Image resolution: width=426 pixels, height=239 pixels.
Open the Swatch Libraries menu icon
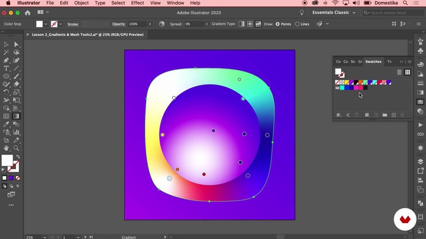[338, 115]
